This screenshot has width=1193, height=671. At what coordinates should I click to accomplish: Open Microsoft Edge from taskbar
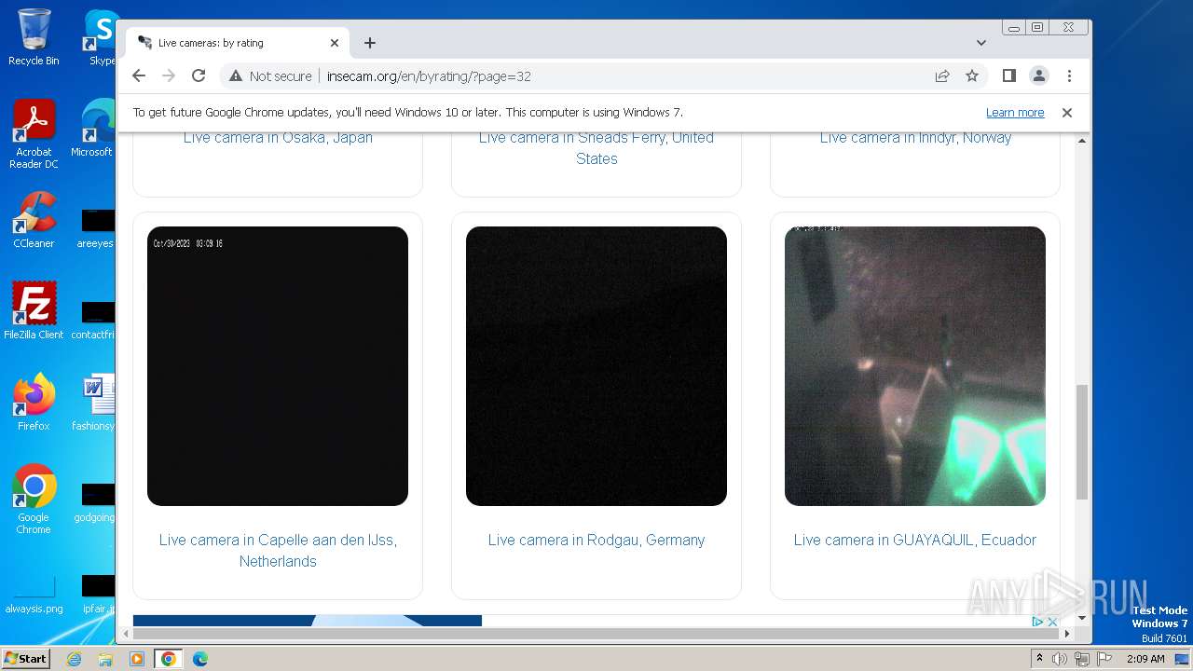[200, 659]
